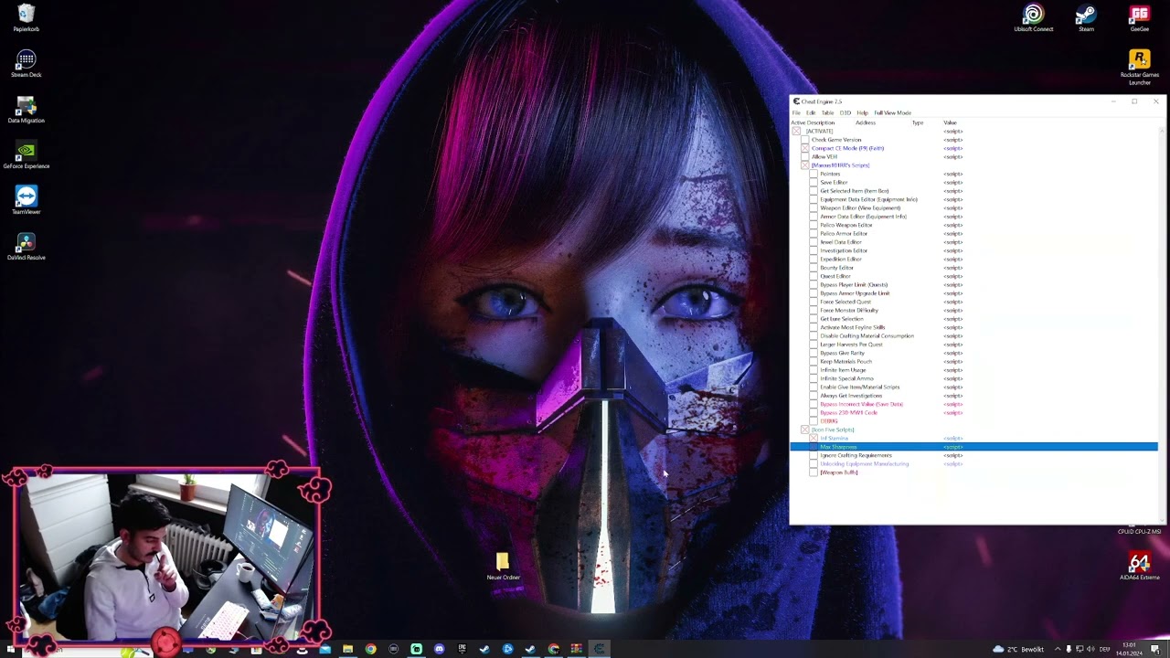Click the Active column header

pos(796,122)
